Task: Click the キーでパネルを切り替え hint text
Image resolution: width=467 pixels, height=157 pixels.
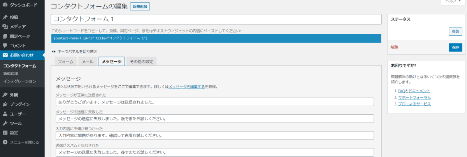Action: coord(77,51)
